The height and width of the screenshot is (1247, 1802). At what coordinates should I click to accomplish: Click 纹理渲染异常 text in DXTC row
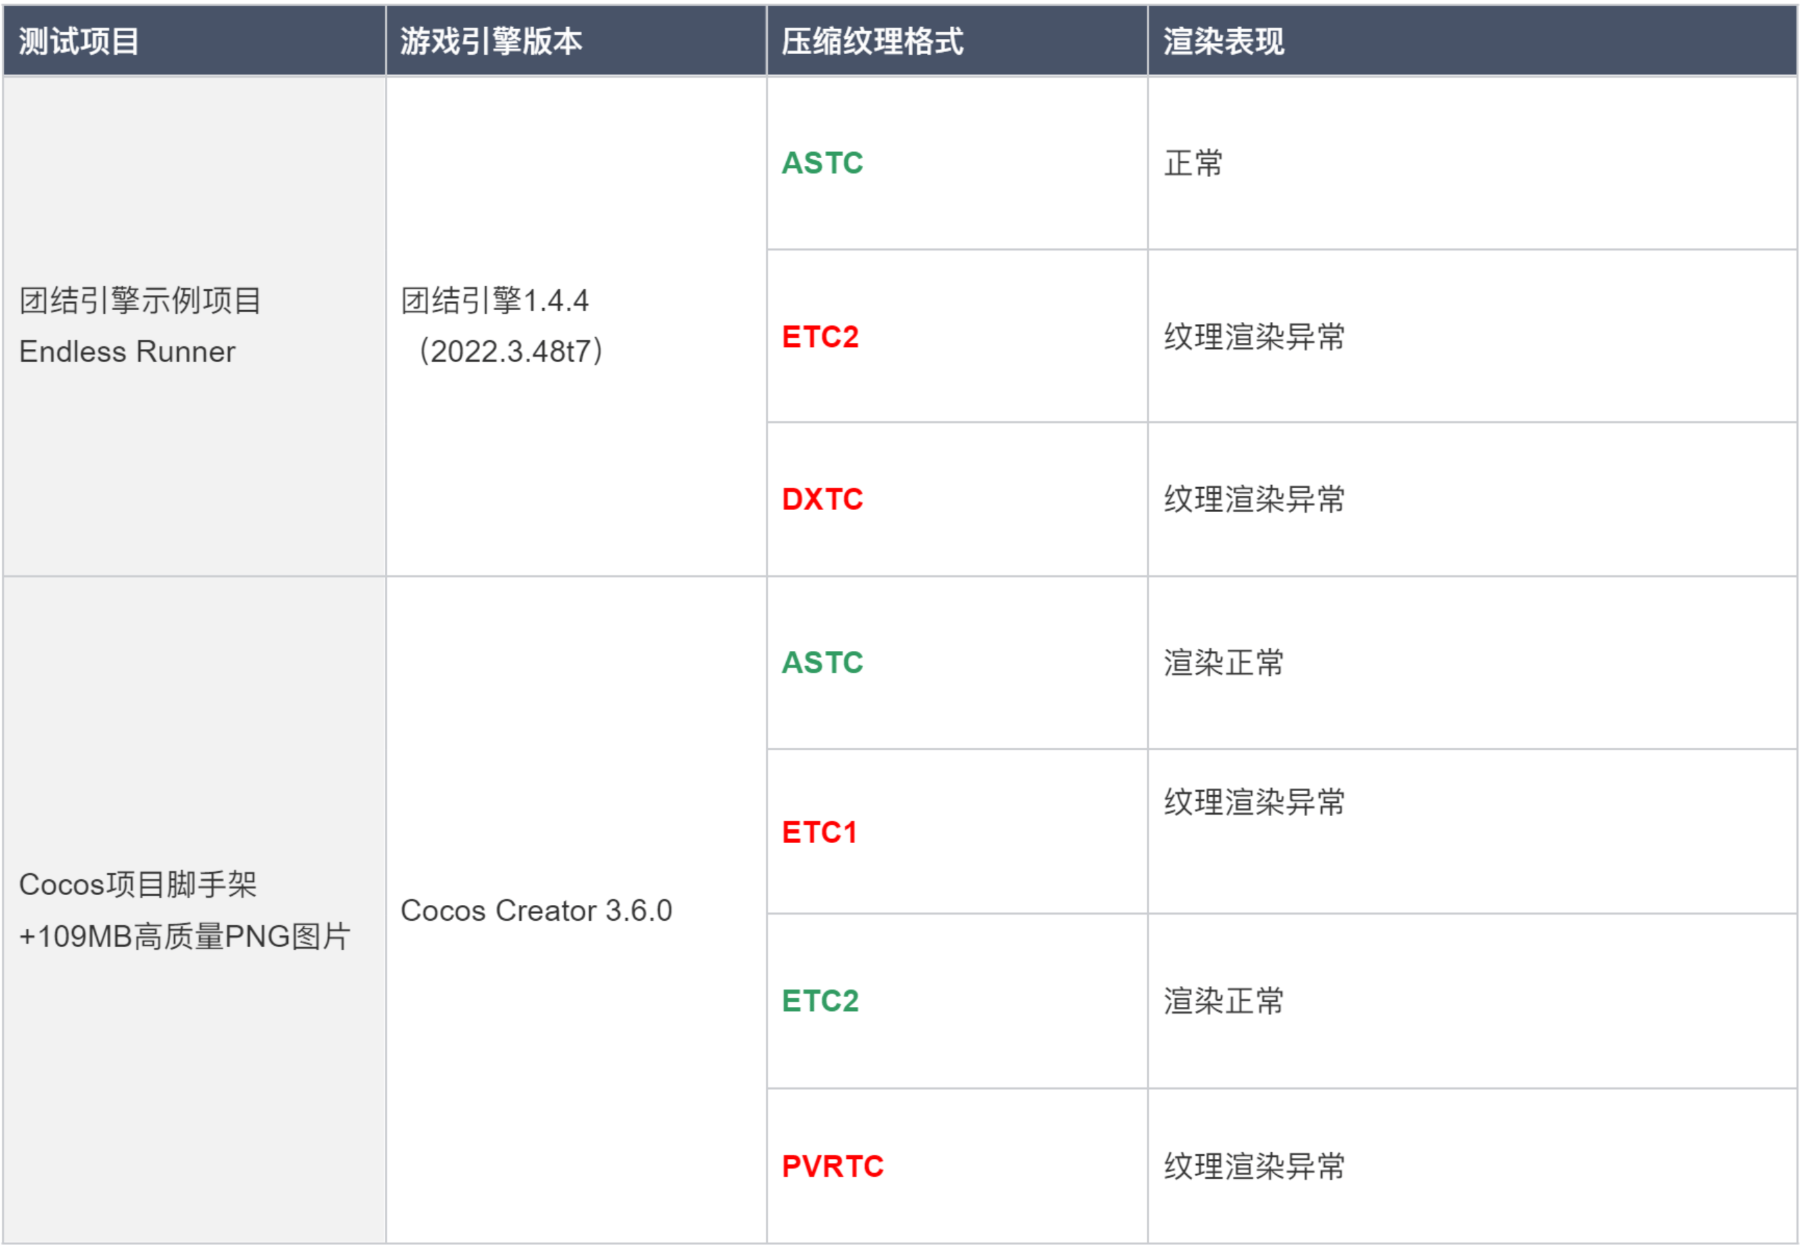pos(1254,499)
